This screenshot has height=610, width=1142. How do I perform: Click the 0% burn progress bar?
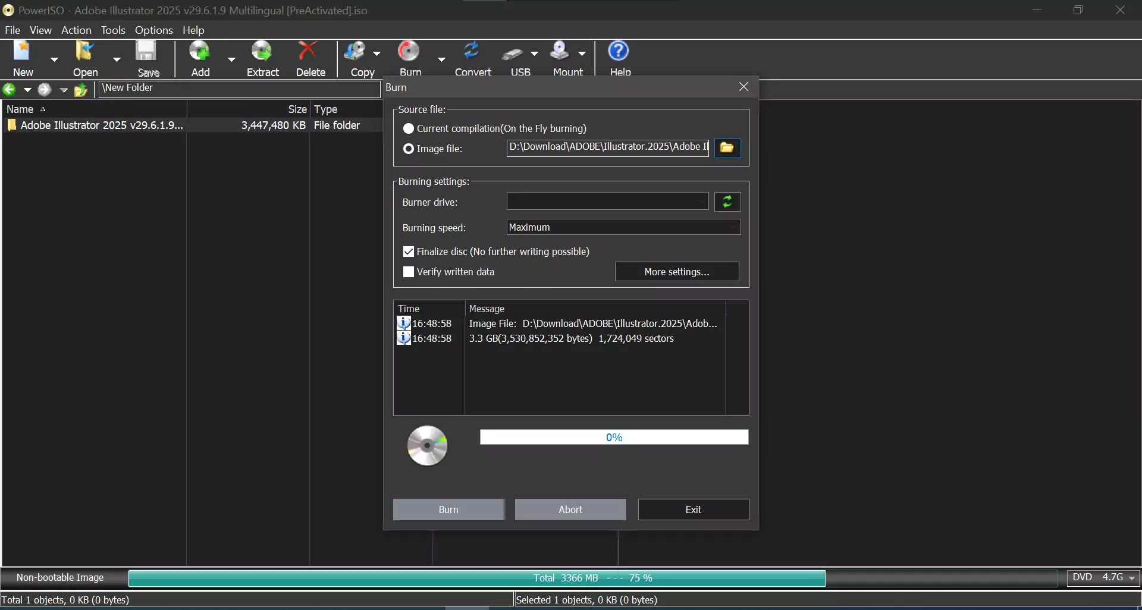coord(614,438)
